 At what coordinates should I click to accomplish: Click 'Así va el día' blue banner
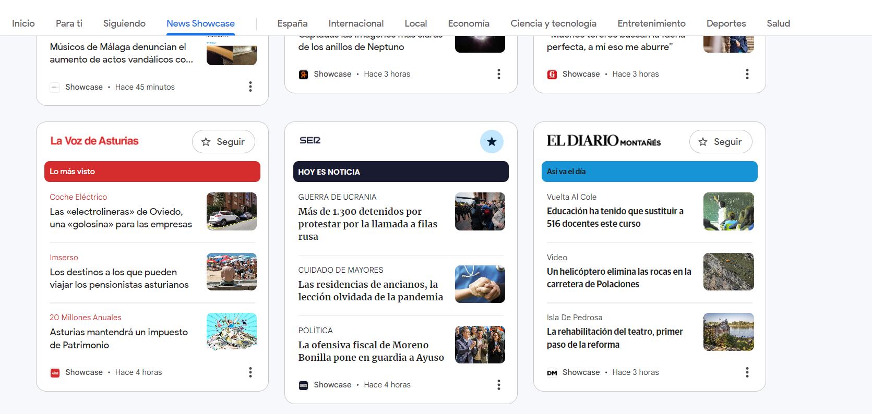click(650, 172)
